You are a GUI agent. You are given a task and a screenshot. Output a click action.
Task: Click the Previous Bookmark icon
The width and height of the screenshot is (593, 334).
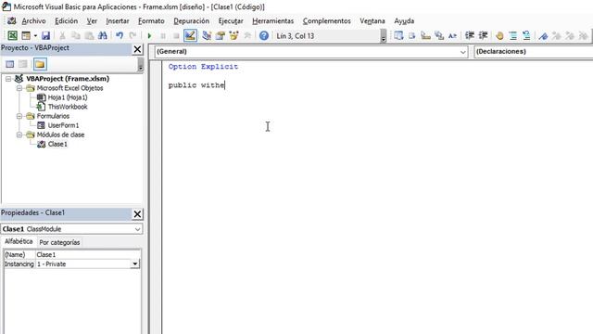click(x=570, y=35)
